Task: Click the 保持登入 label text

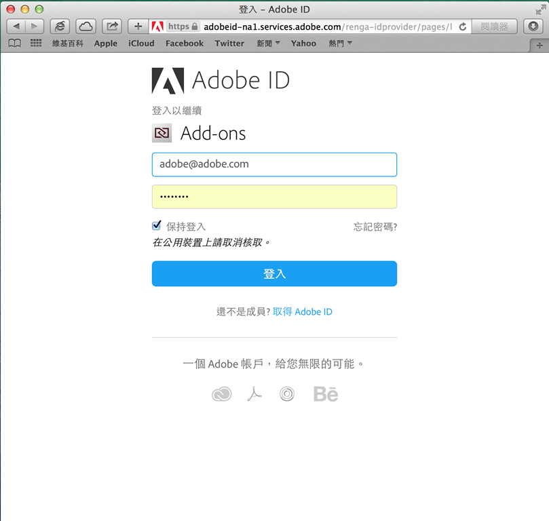Action: pyautogui.click(x=185, y=227)
